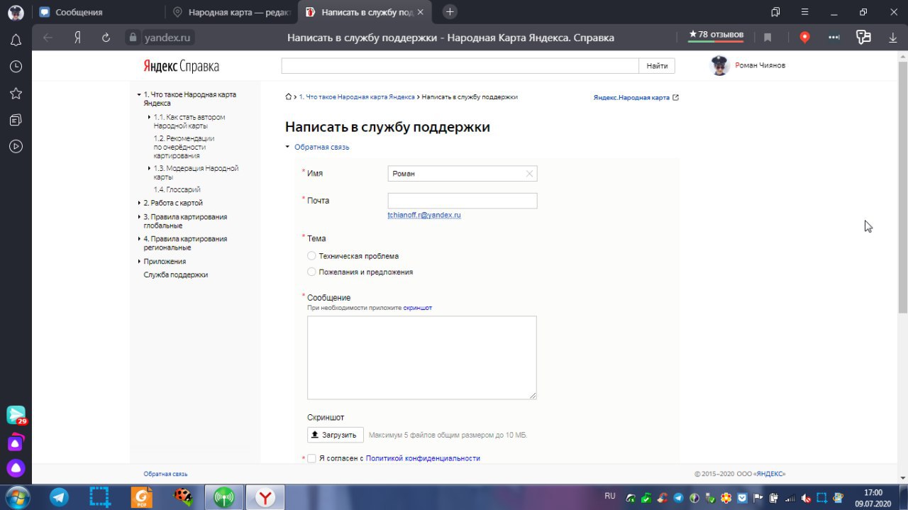Open the password manager key icon

coord(863,38)
